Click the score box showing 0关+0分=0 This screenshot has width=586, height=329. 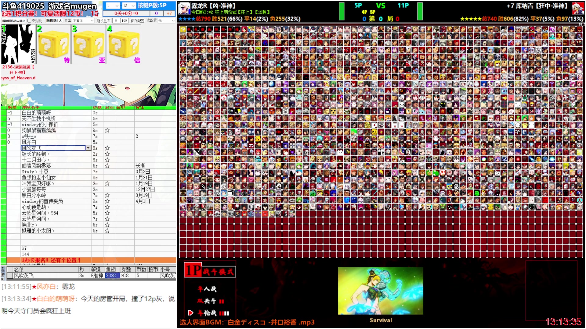pos(126,13)
